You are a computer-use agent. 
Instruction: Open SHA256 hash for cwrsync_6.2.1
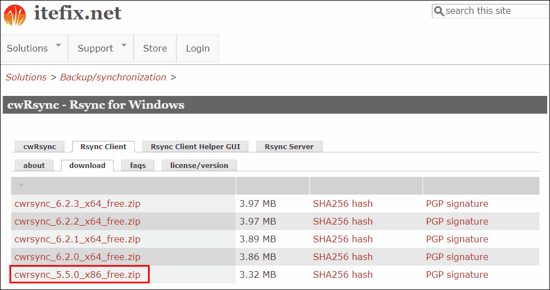tap(343, 239)
